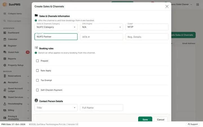Screen dimensions: 203x127
Task: Click the PMS Date 17-Oct-2026 text
Action: [13, 124]
